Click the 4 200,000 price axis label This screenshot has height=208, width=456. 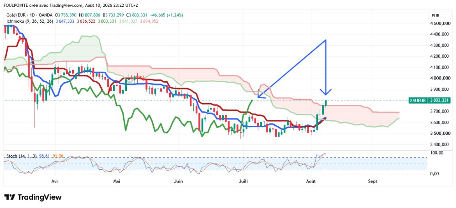(x=440, y=56)
